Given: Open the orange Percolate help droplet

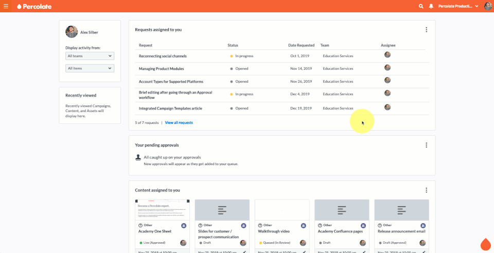Looking at the screenshot, I should [485, 244].
